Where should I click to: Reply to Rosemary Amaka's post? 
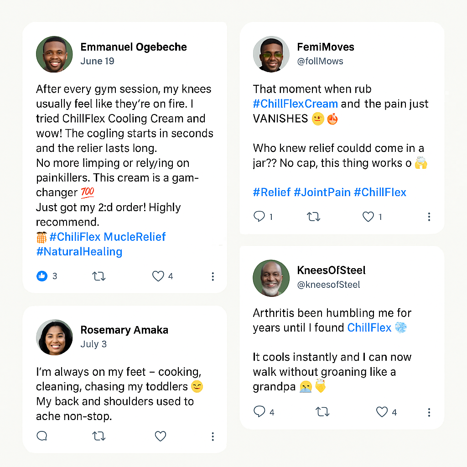pos(42,436)
